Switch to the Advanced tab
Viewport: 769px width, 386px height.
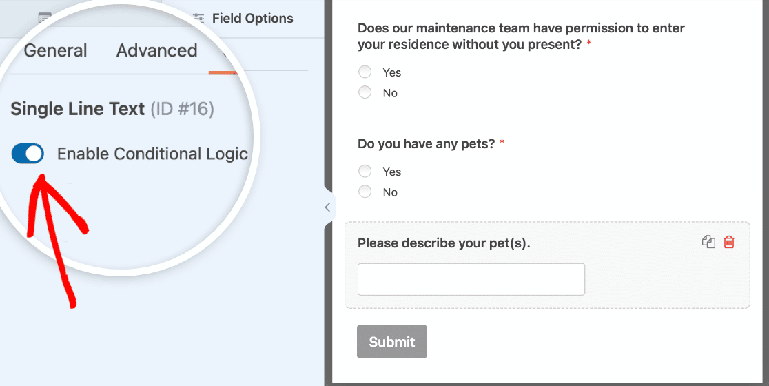tap(157, 50)
